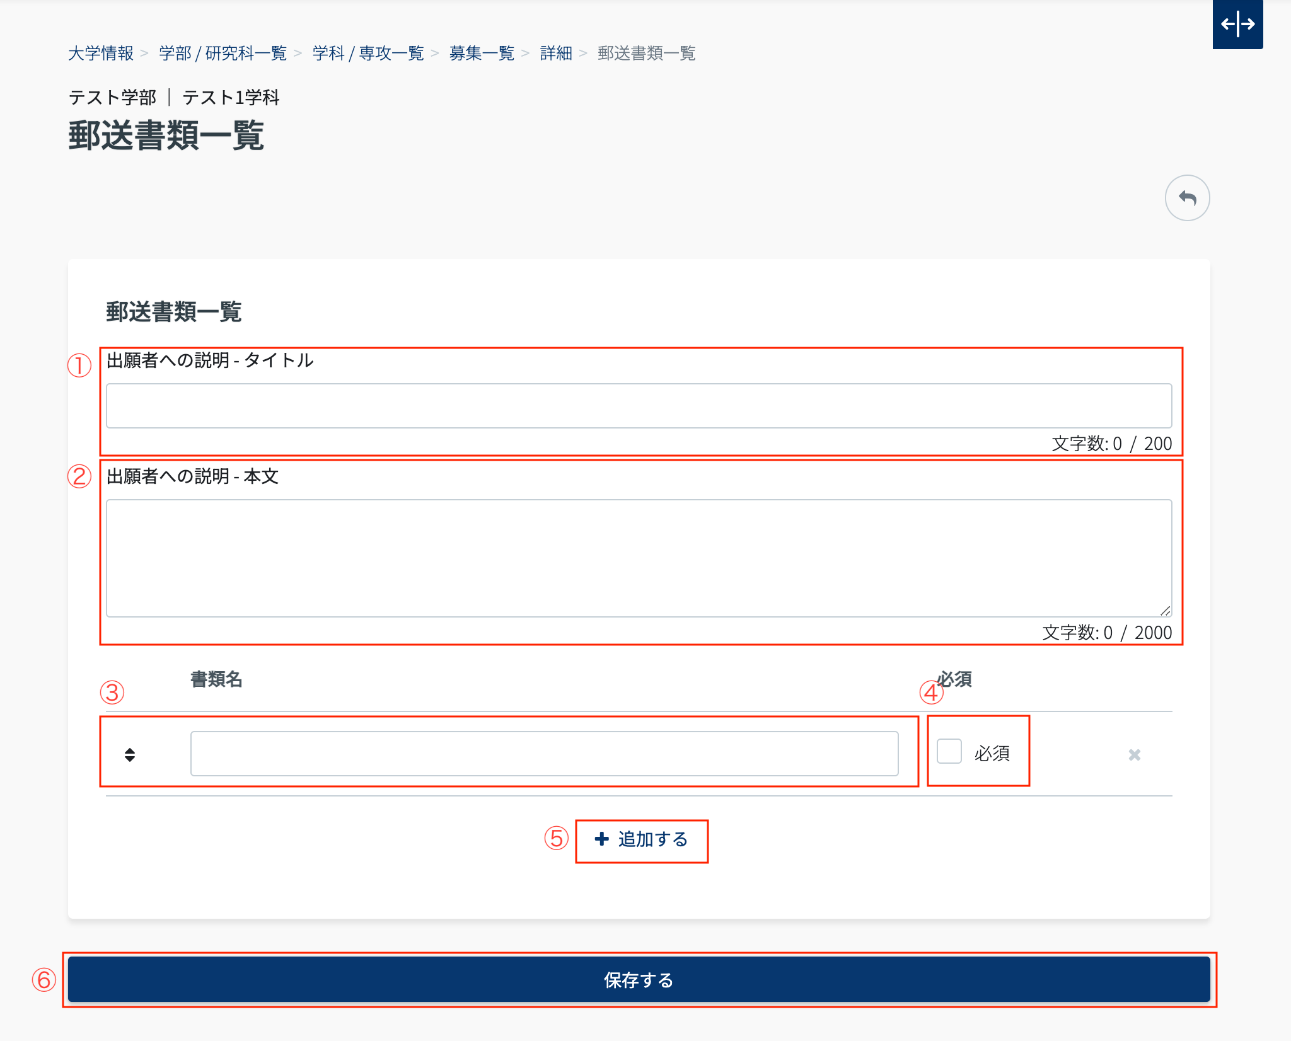Viewport: 1291px width, 1041px height.
Task: Return to 詳細 breadcrumb page
Action: 556,54
